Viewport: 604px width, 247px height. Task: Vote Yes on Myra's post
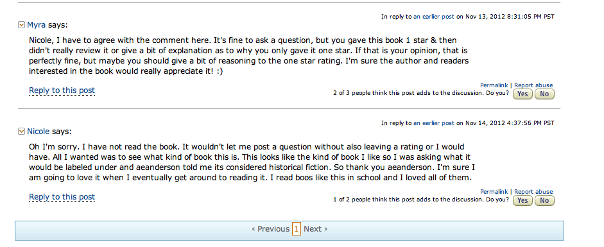click(522, 94)
